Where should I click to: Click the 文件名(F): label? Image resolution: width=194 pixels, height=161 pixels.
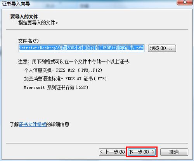[29, 41]
